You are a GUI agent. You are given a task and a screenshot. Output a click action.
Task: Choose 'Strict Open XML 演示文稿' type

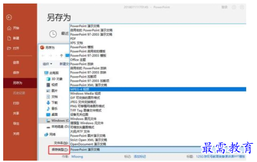88,140
